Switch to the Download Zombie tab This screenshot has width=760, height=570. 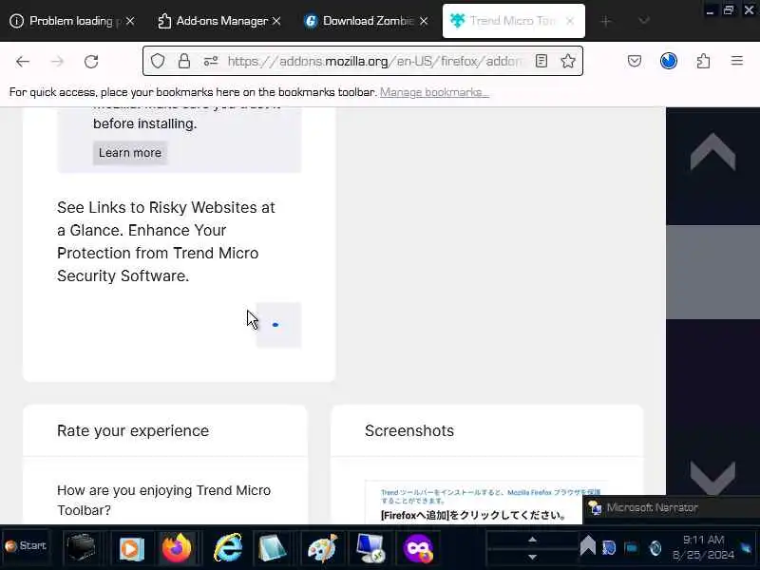coord(367,21)
